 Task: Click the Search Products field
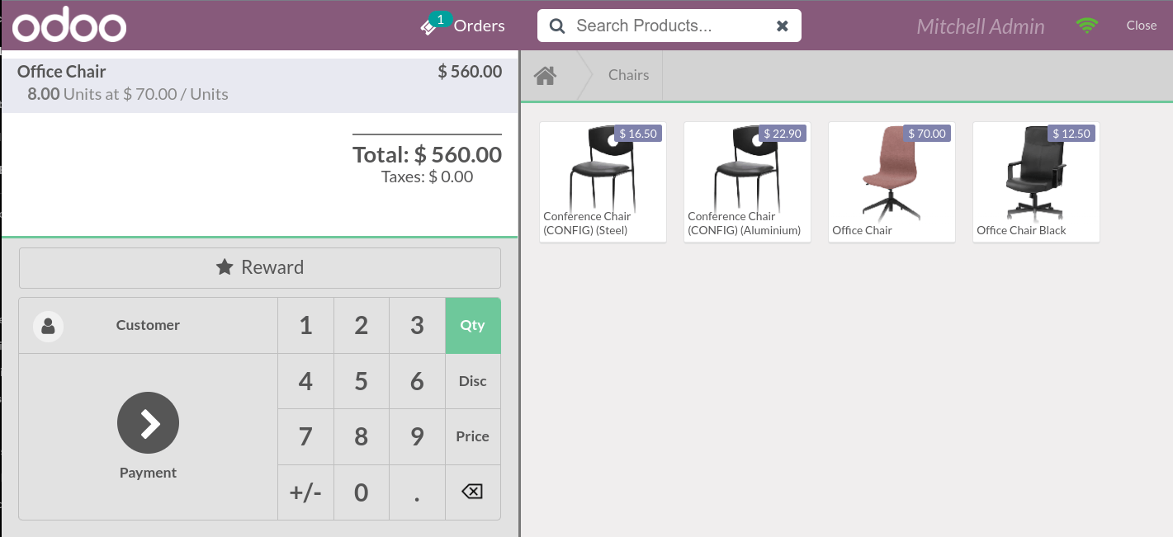[x=660, y=26]
